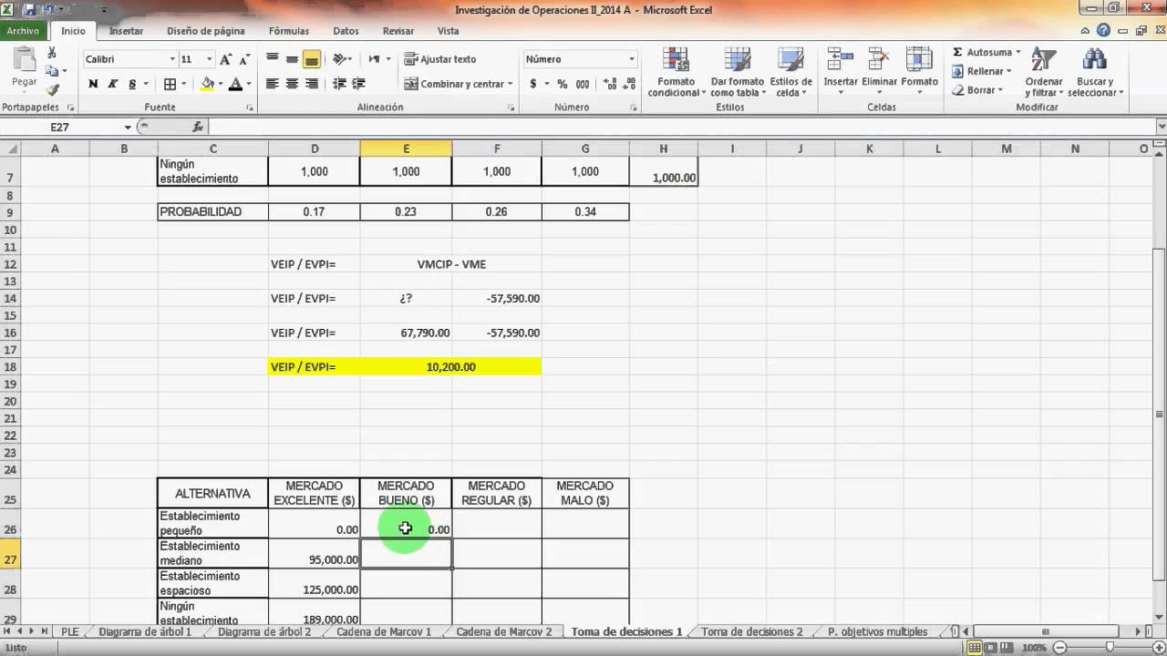
Task: Toggle top vertical alignment
Action: click(x=272, y=59)
